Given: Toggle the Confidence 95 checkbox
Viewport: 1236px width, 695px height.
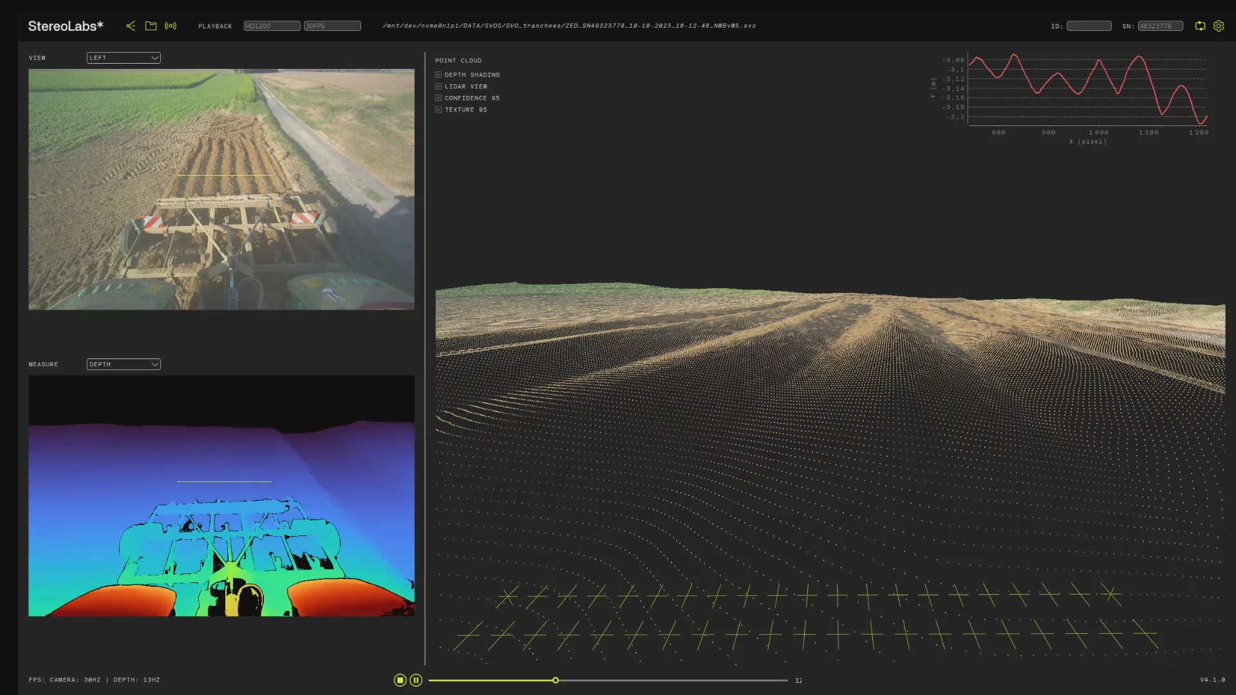Looking at the screenshot, I should pyautogui.click(x=438, y=98).
